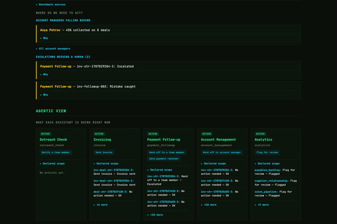This screenshot has height=224, width=337.
Task: Click Payment Follow-up label on Mistake caught row
Action: coord(56,87)
